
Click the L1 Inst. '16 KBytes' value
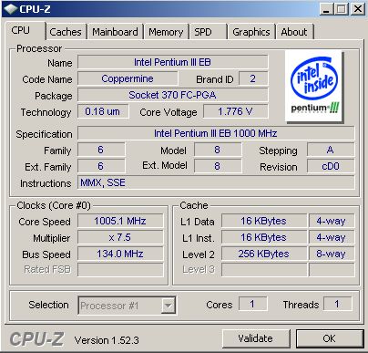coord(264,237)
